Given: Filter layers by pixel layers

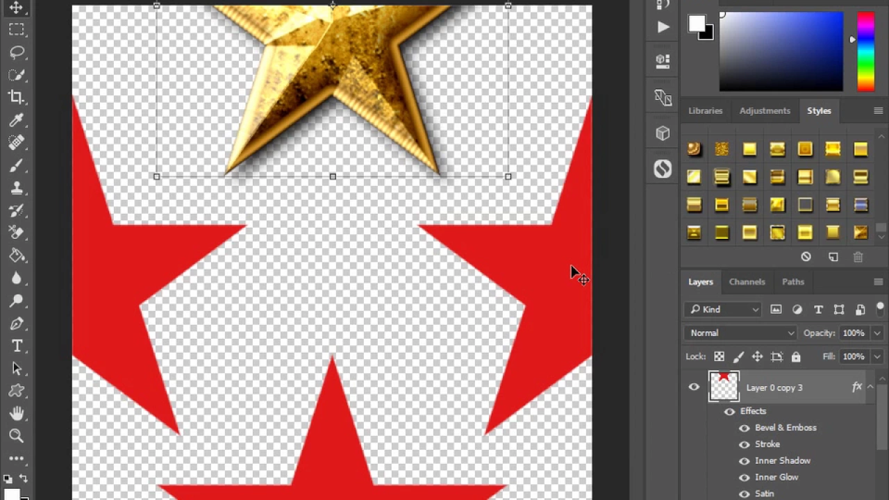Looking at the screenshot, I should 776,310.
